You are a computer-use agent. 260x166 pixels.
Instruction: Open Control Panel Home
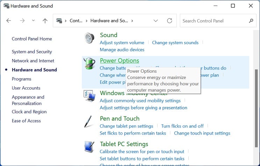click(32, 39)
